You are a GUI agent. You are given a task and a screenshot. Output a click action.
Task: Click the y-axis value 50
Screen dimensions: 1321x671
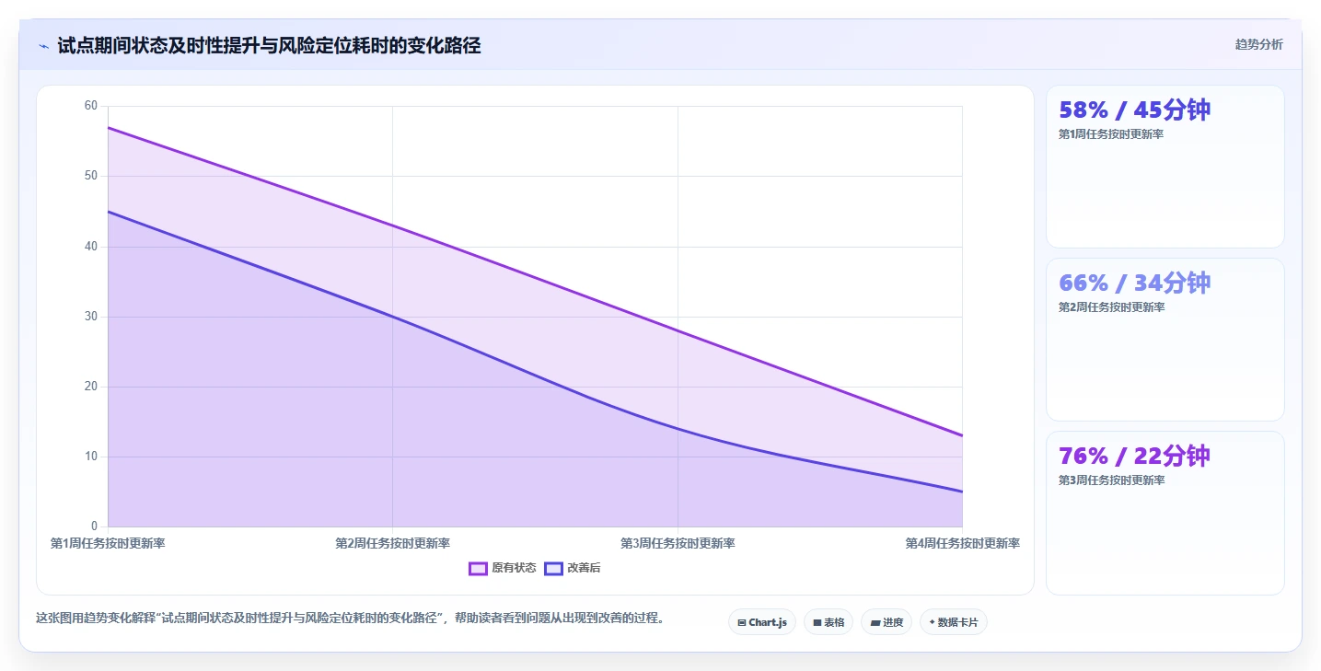pyautogui.click(x=90, y=176)
